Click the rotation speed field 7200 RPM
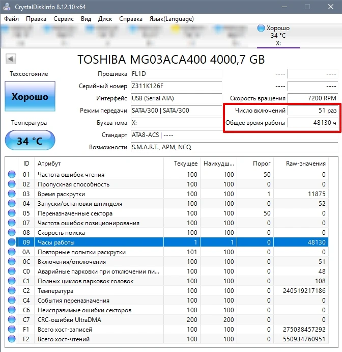The height and width of the screenshot is (352, 342). 312,98
